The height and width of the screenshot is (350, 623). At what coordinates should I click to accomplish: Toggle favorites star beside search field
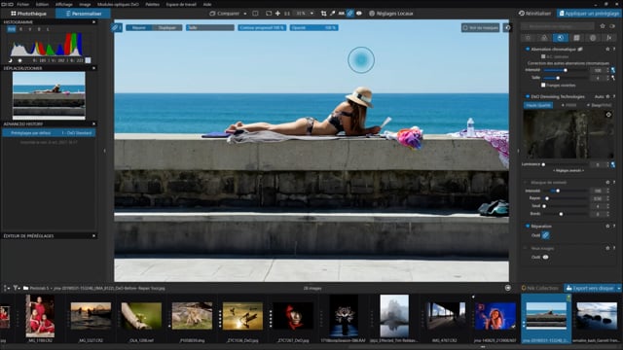[x=603, y=26]
